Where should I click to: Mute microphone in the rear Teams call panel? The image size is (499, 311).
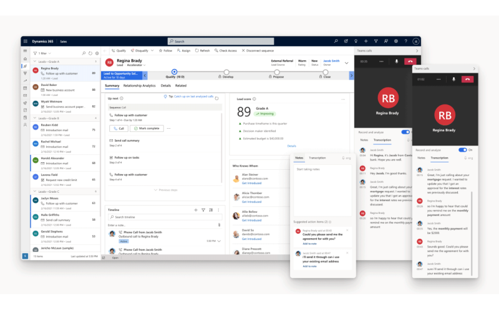[397, 62]
